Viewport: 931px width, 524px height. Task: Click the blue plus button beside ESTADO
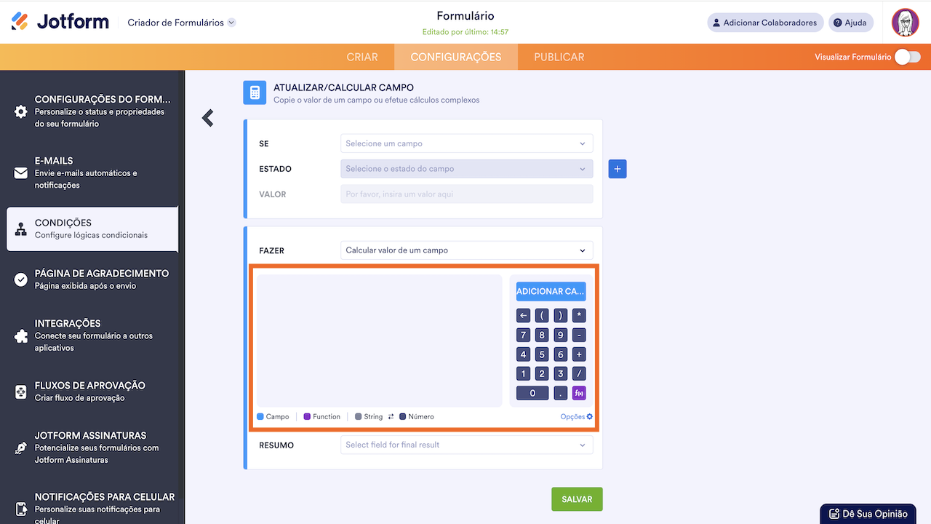[618, 169]
